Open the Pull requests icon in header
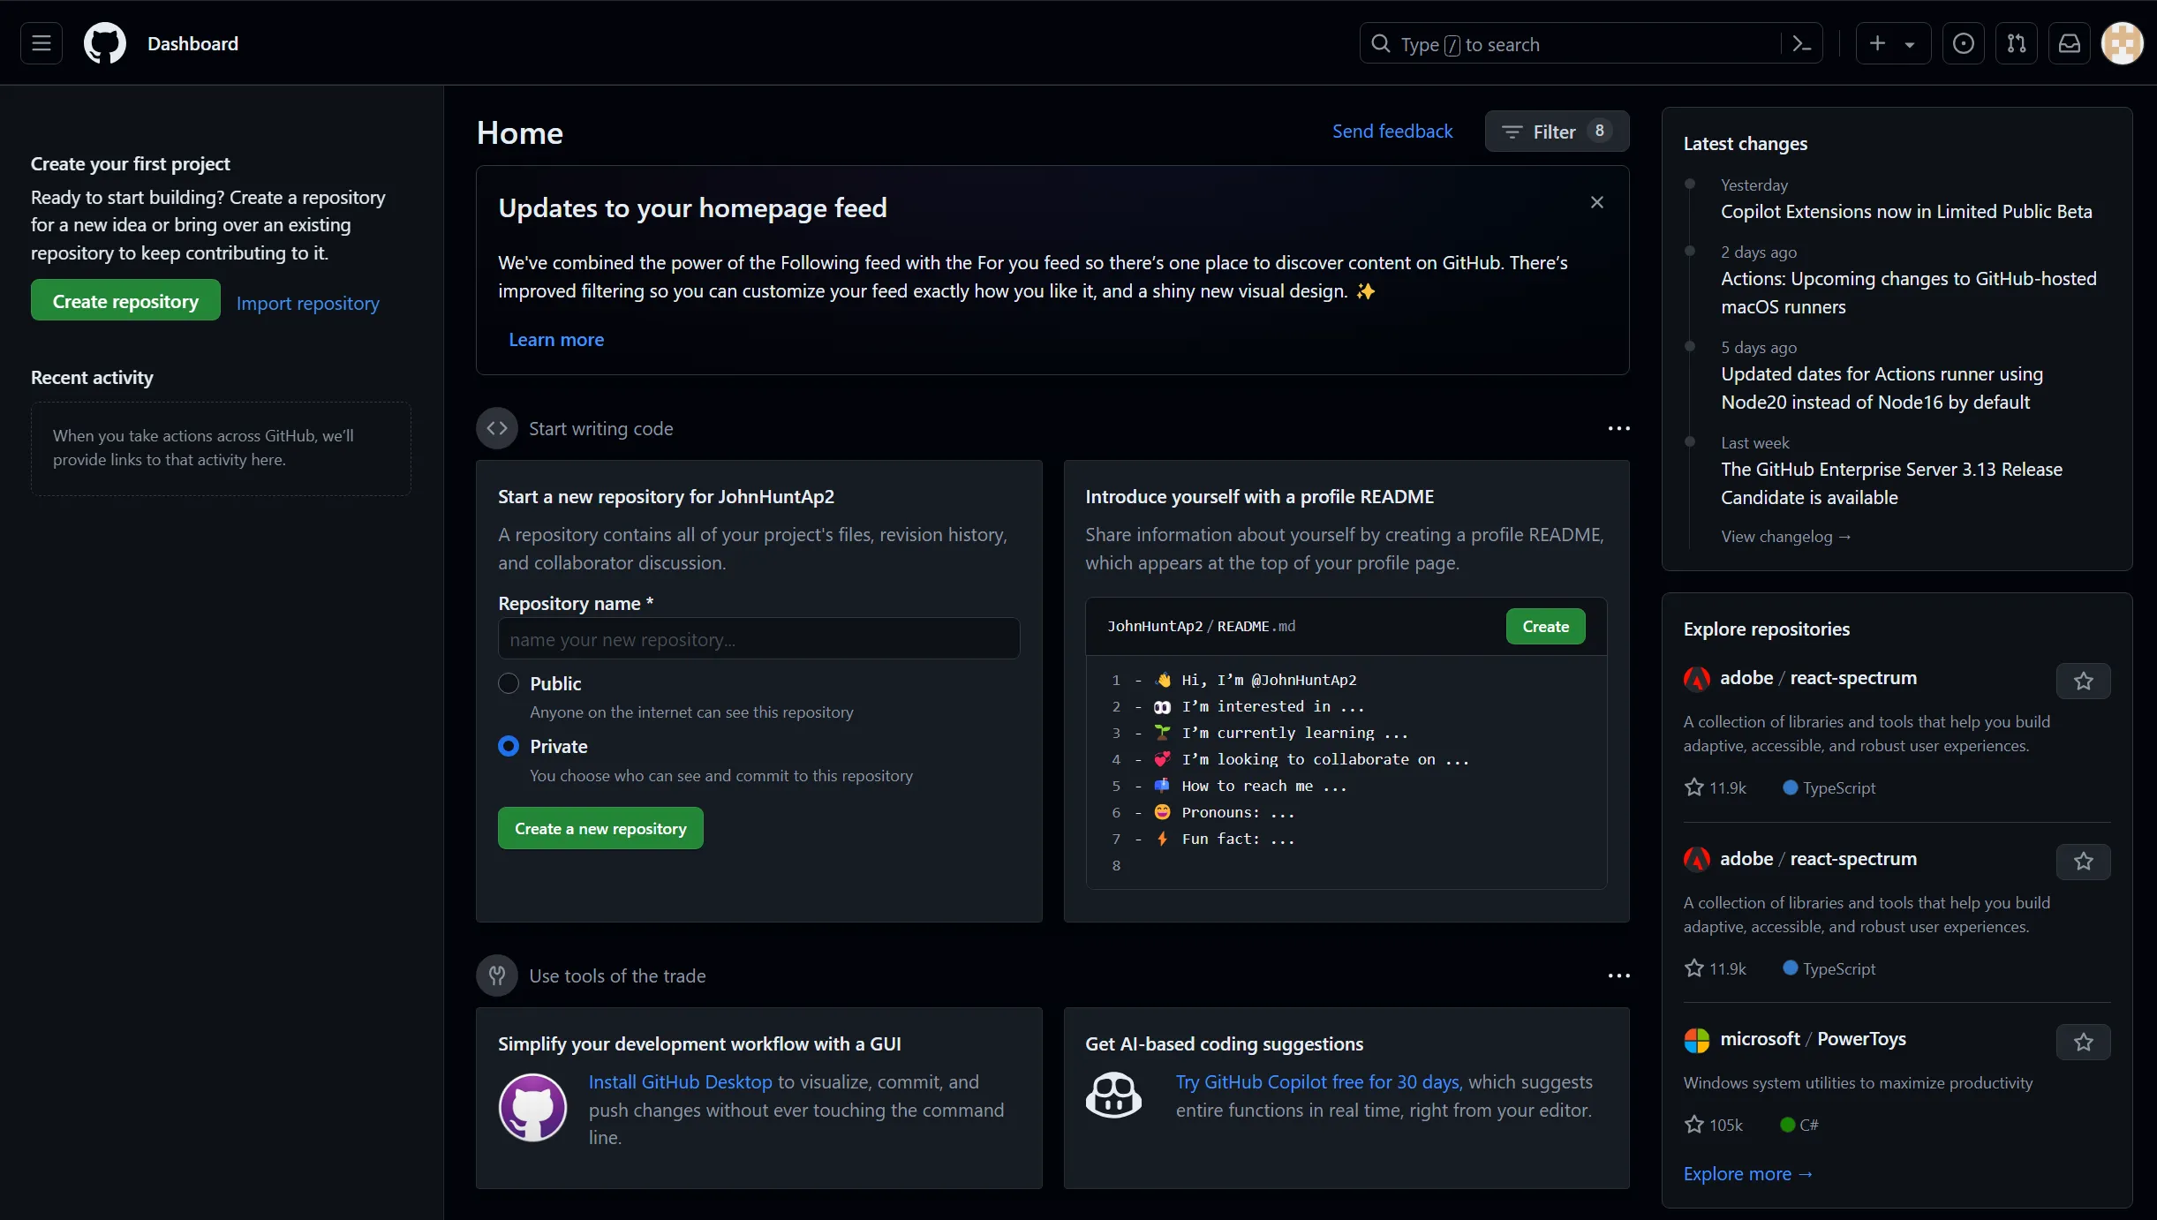This screenshot has height=1220, width=2157. [2017, 43]
